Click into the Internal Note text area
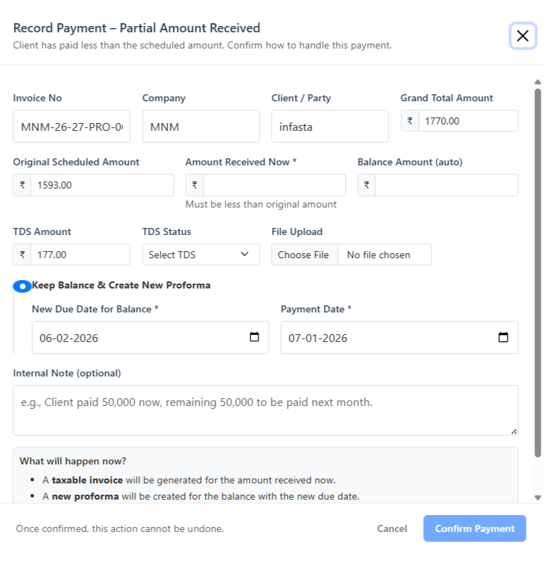This screenshot has width=550, height=563. [265, 410]
